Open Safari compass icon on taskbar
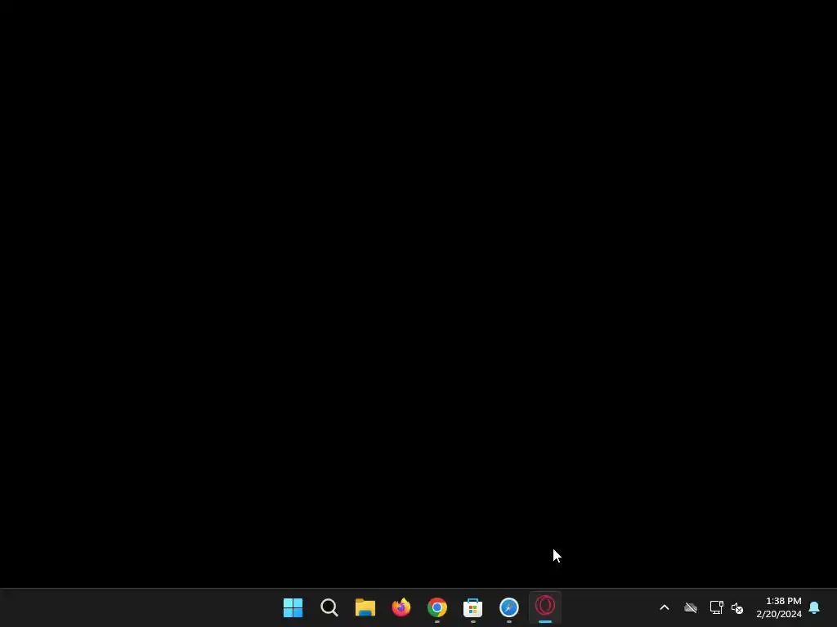837x627 pixels. pos(508,607)
